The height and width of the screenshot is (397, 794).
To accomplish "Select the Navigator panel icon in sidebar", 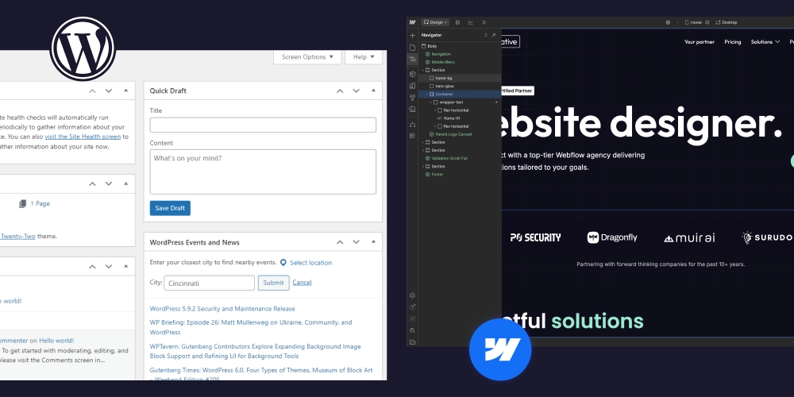I will [x=412, y=60].
